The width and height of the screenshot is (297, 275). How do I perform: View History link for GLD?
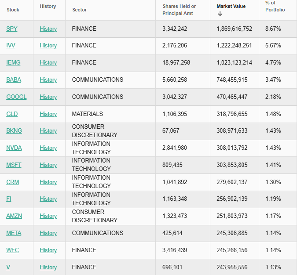48,114
